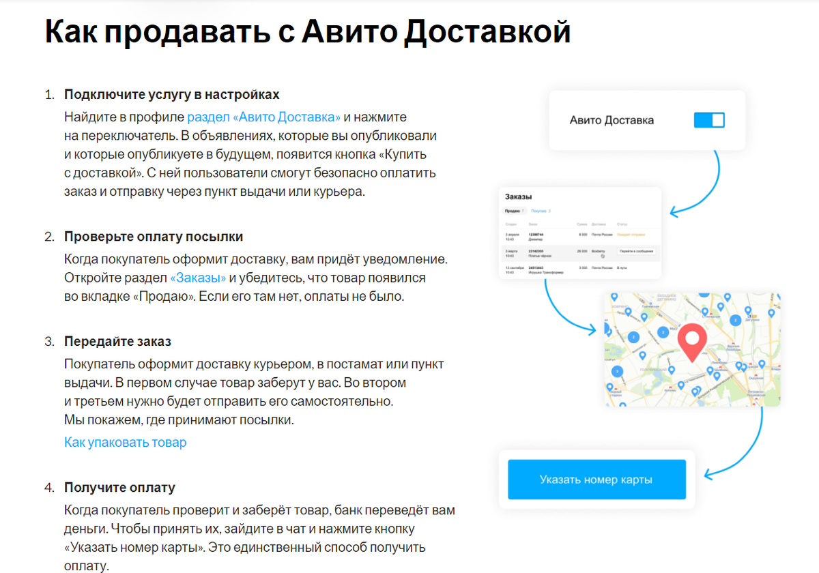Click the Получите оплату step title
This screenshot has width=819, height=573.
119,488
